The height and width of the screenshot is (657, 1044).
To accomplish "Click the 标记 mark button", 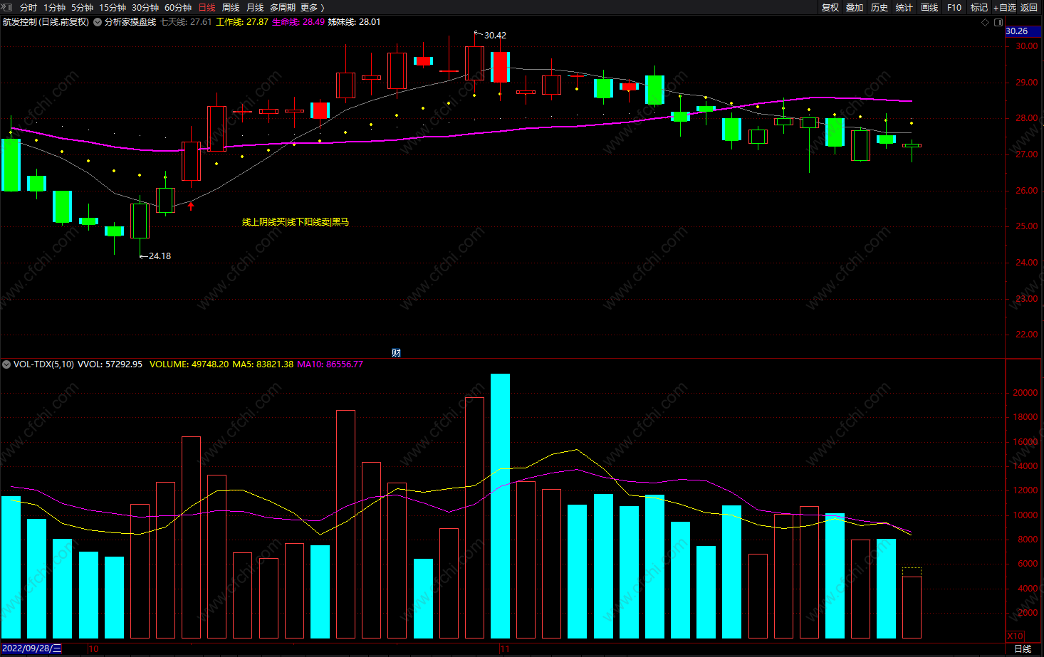I will coord(979,7).
